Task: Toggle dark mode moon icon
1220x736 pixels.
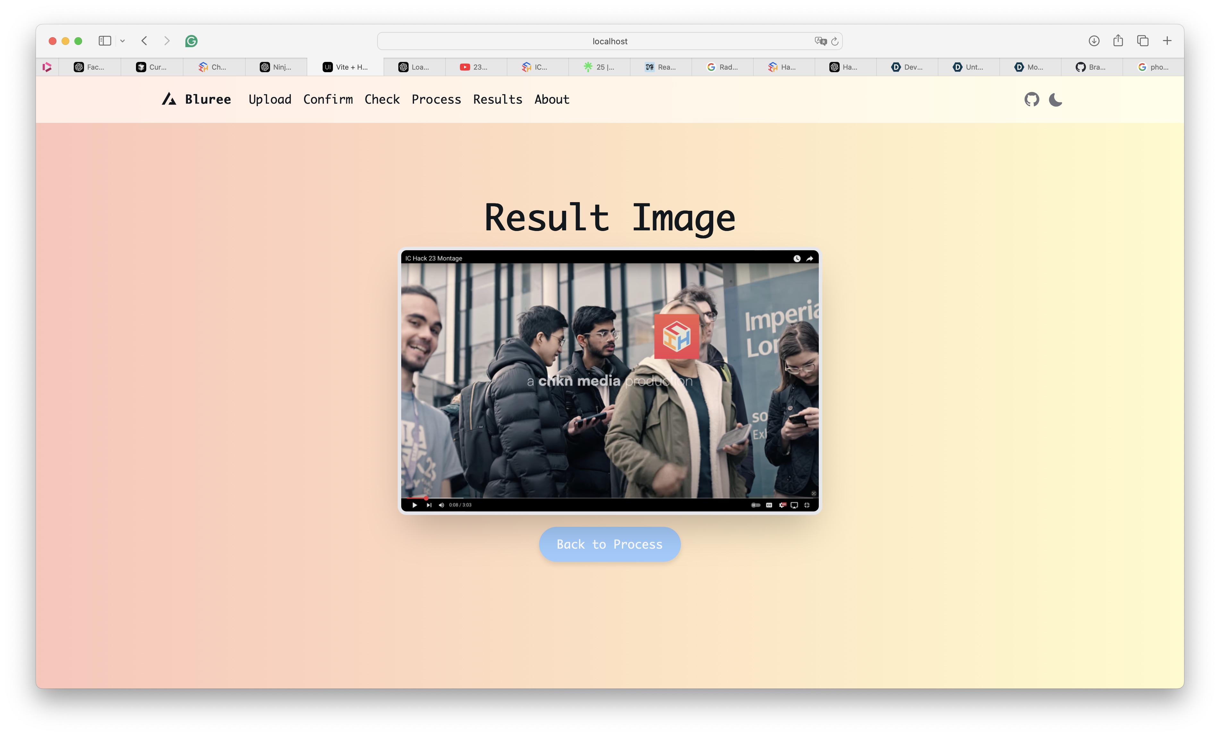Action: (x=1055, y=99)
